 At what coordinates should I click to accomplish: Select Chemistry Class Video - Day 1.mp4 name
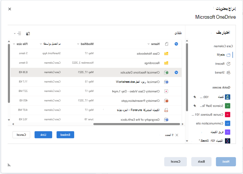136,92
